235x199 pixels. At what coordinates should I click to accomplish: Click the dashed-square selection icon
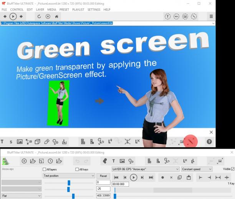(x=41, y=161)
